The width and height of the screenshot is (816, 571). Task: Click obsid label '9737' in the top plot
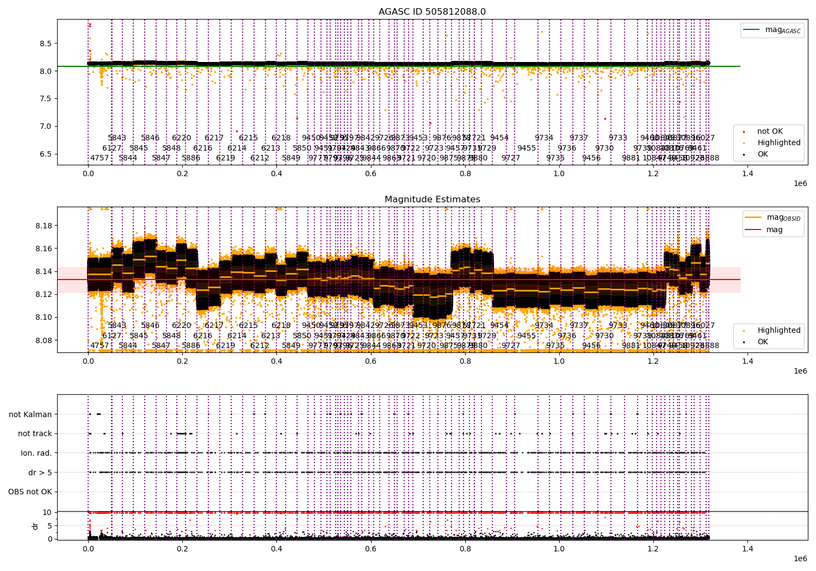tap(579, 138)
